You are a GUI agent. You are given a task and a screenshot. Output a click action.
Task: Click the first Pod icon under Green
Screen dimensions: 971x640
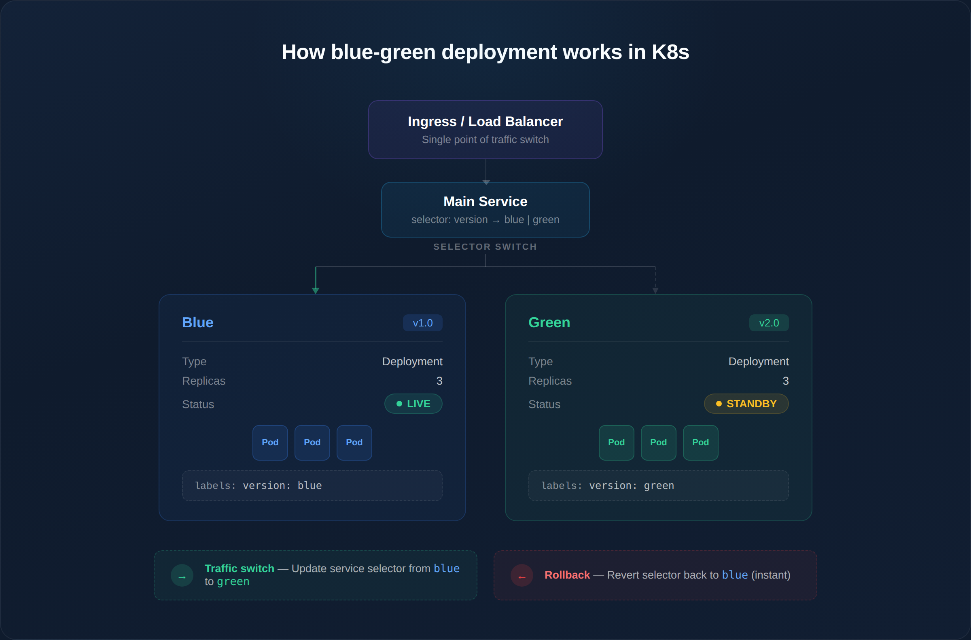616,442
